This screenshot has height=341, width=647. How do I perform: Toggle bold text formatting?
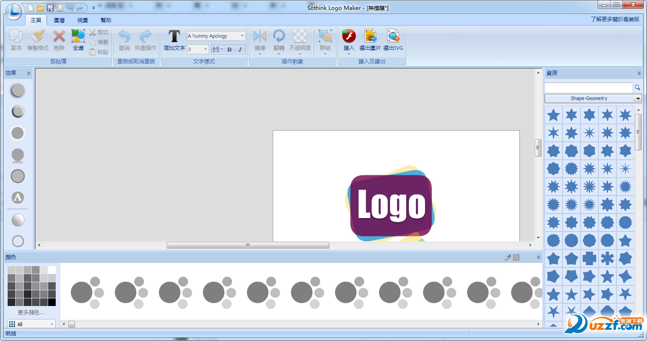pos(230,49)
